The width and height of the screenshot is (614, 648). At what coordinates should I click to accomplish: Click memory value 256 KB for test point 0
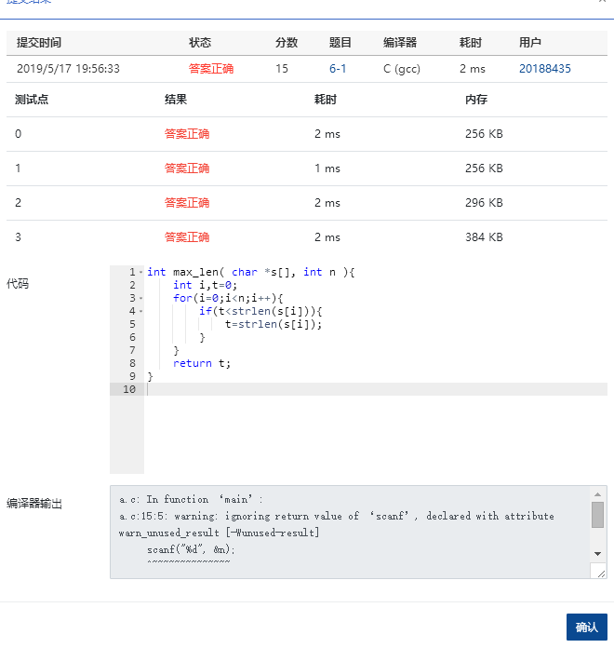(484, 134)
